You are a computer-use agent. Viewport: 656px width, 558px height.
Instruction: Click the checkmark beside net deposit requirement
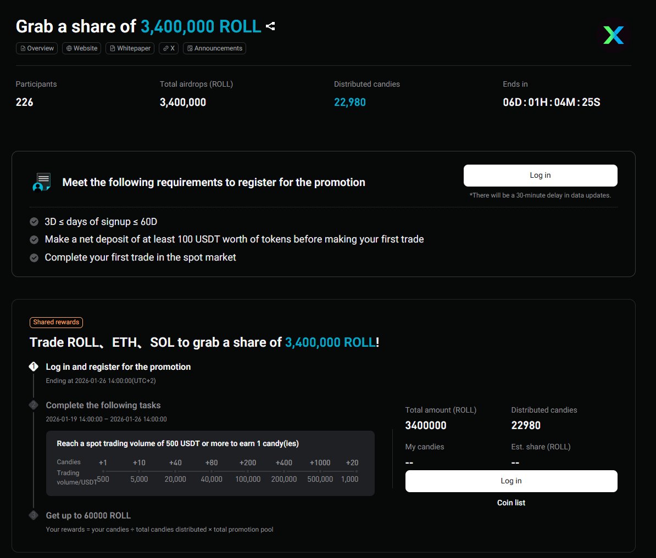point(34,240)
